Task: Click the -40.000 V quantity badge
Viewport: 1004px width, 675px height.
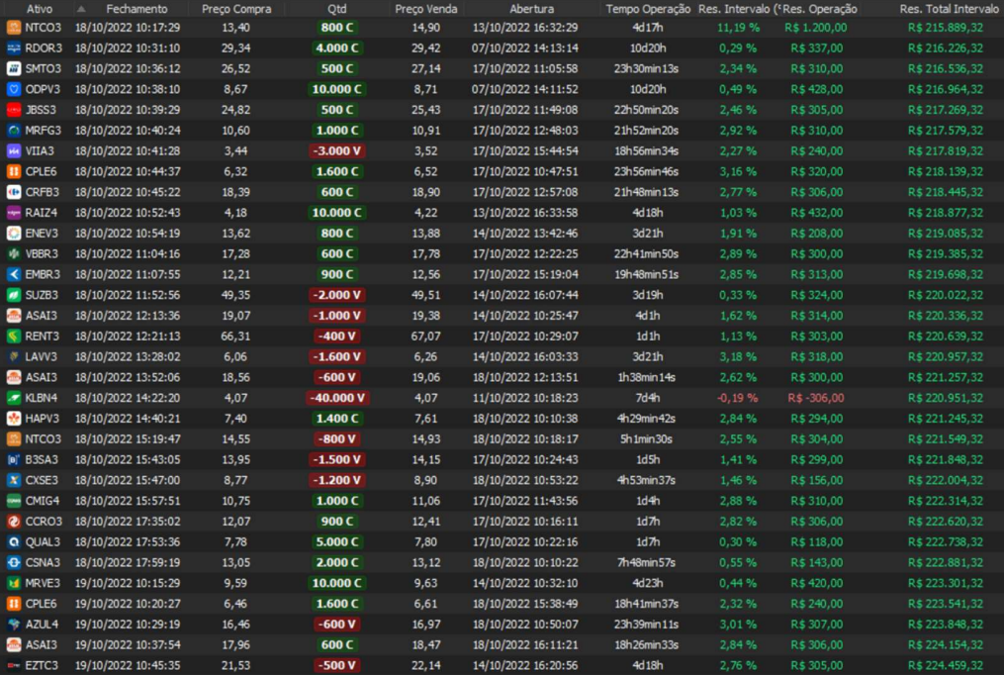Action: coord(337,398)
